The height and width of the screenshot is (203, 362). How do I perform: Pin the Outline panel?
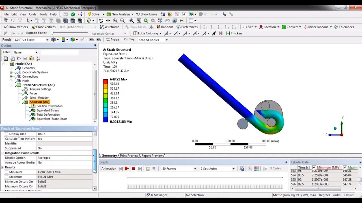95,46
